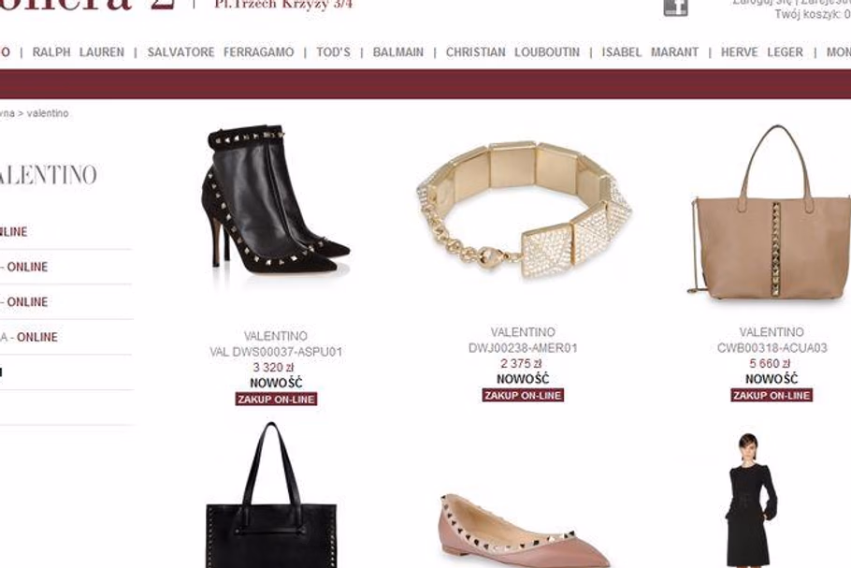Open the gold crystal bracelet image
Image resolution: width=851 pixels, height=568 pixels.
point(523,209)
